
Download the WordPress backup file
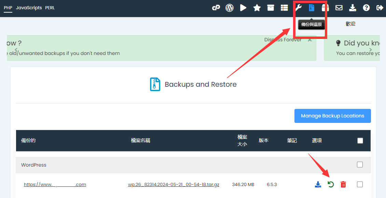pyautogui.click(x=318, y=185)
